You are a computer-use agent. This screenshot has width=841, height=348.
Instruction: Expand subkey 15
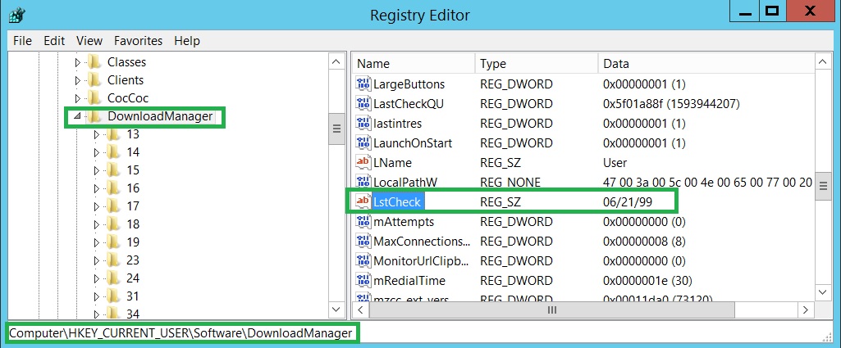click(97, 171)
